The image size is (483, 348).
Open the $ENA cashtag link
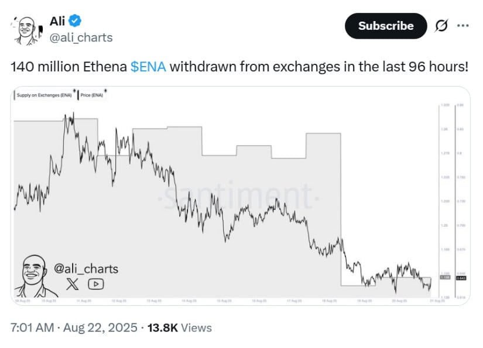(x=148, y=67)
